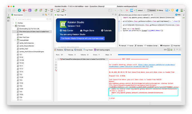Toggle the Keyword perspective button

(x=151, y=10)
